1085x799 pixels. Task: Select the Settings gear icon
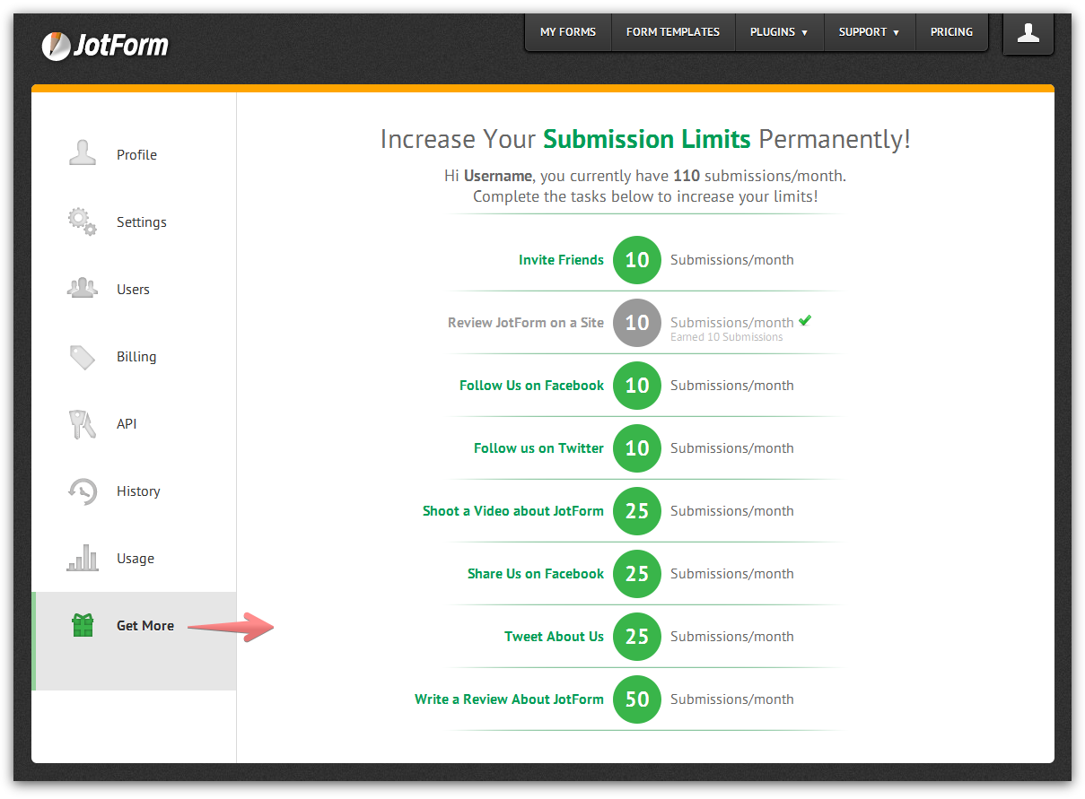pyautogui.click(x=81, y=221)
